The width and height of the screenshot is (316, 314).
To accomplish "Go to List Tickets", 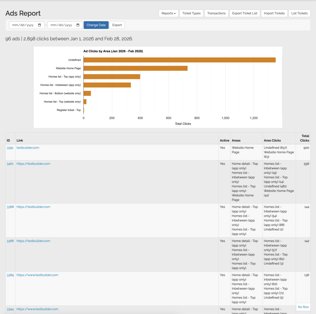I will click(x=299, y=13).
